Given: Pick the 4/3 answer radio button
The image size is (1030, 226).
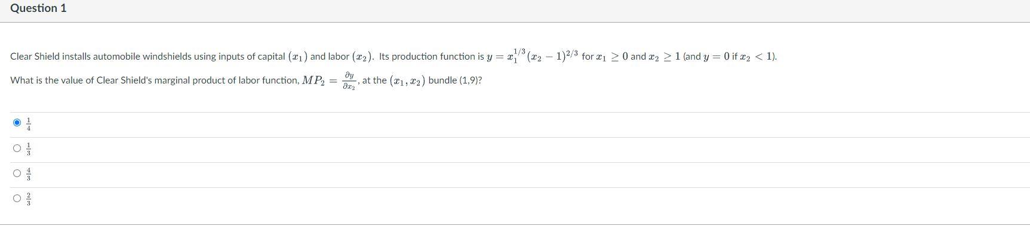Looking at the screenshot, I should click(17, 174).
